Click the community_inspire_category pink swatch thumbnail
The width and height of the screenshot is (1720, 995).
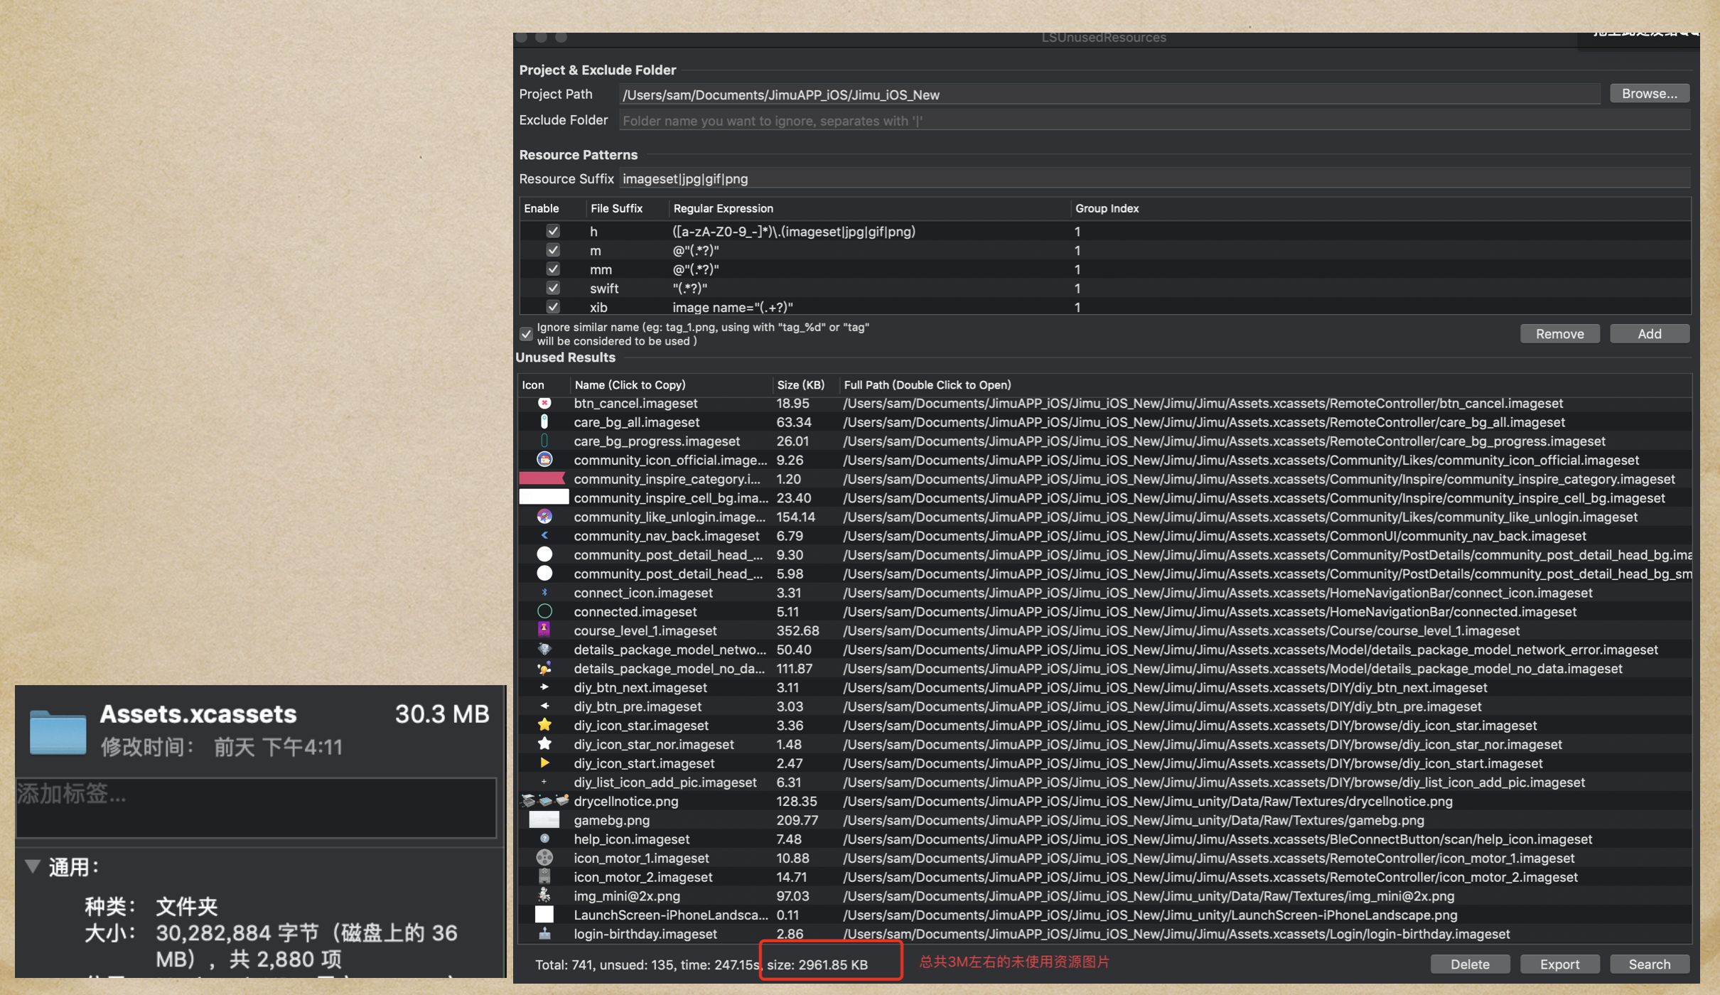543,478
